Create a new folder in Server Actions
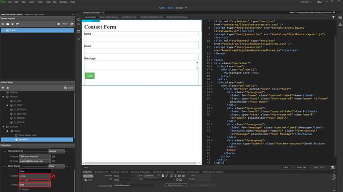Screen dimensions: 343x192 pos(7,24)
